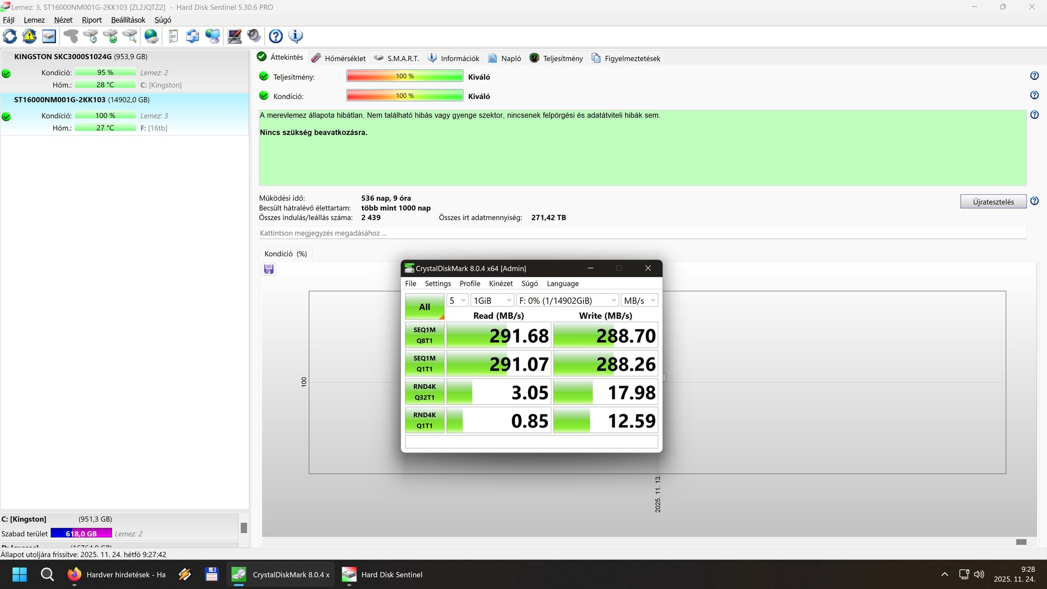Open the test count dropdown showing 5
1047x589 pixels.
(x=457, y=300)
